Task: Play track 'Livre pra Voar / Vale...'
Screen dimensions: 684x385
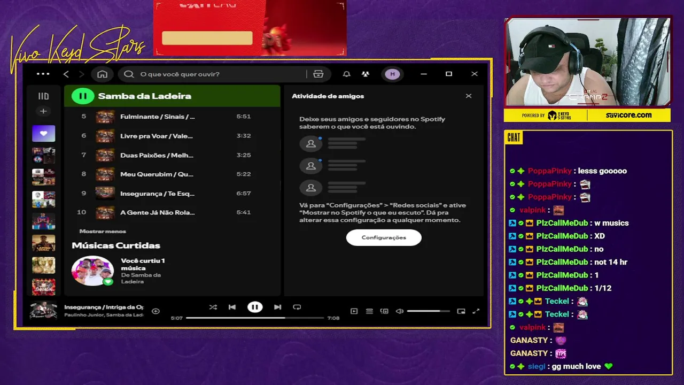Action: point(173,136)
